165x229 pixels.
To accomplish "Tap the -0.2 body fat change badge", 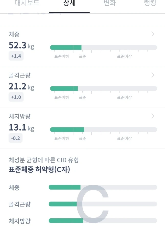I will [16, 138].
